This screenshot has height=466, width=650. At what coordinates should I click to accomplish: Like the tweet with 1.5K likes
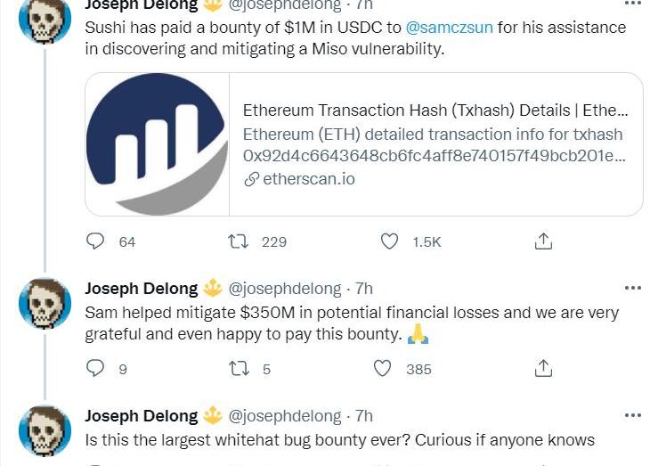pyautogui.click(x=389, y=241)
